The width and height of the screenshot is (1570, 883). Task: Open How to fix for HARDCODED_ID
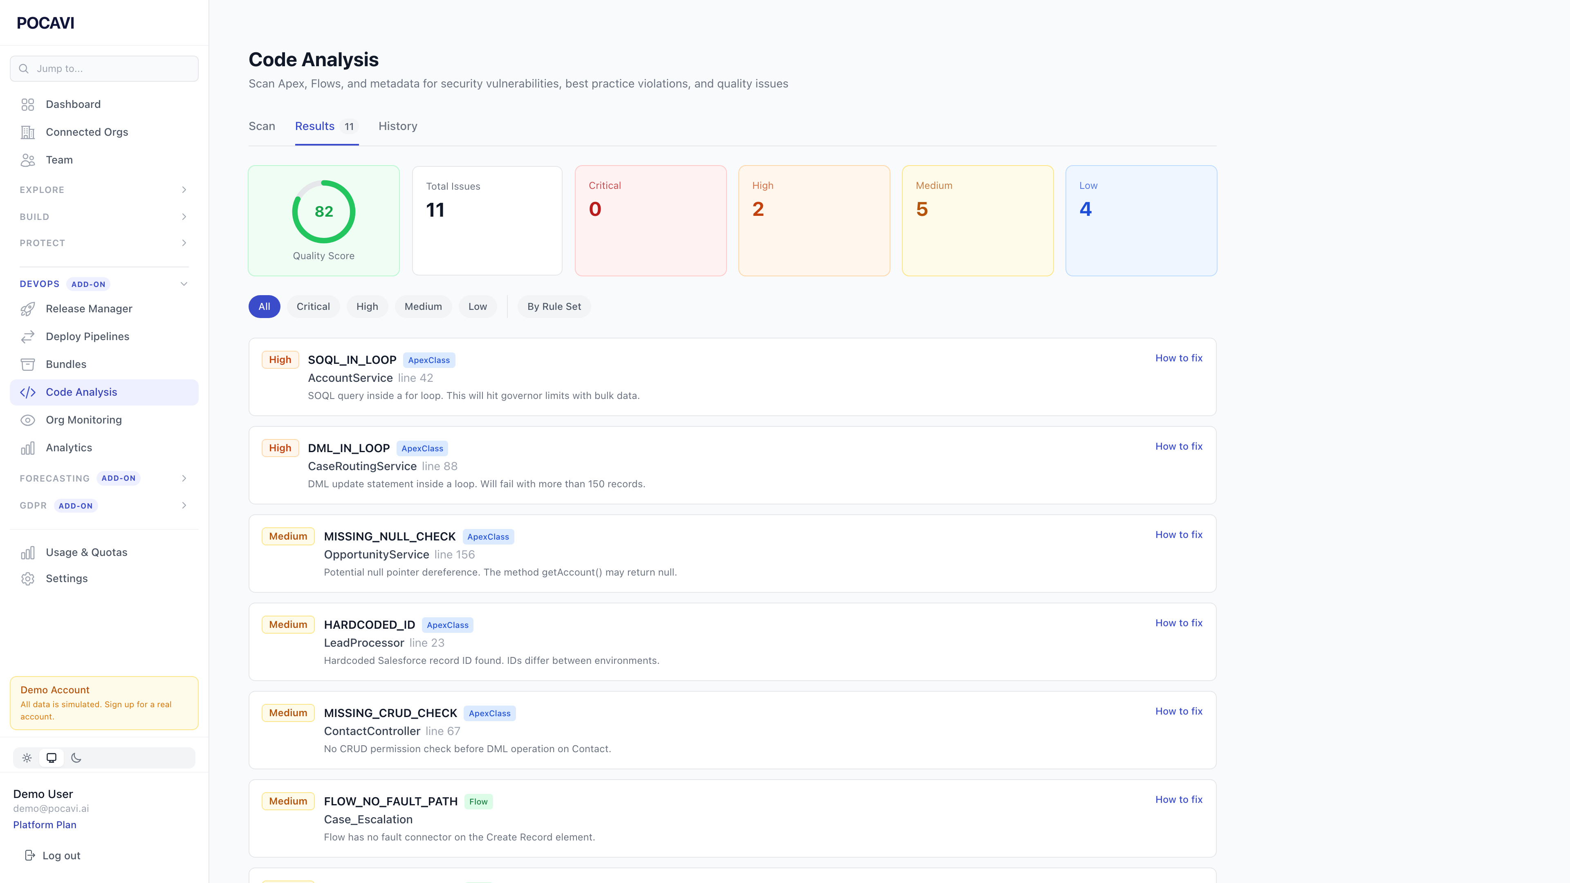tap(1179, 623)
